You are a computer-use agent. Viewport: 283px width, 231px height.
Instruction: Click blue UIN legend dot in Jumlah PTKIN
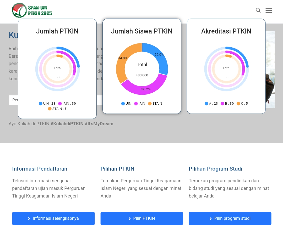41,104
